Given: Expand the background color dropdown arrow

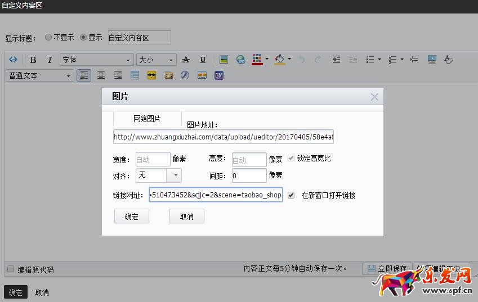Looking at the screenshot, I should point(289,59).
